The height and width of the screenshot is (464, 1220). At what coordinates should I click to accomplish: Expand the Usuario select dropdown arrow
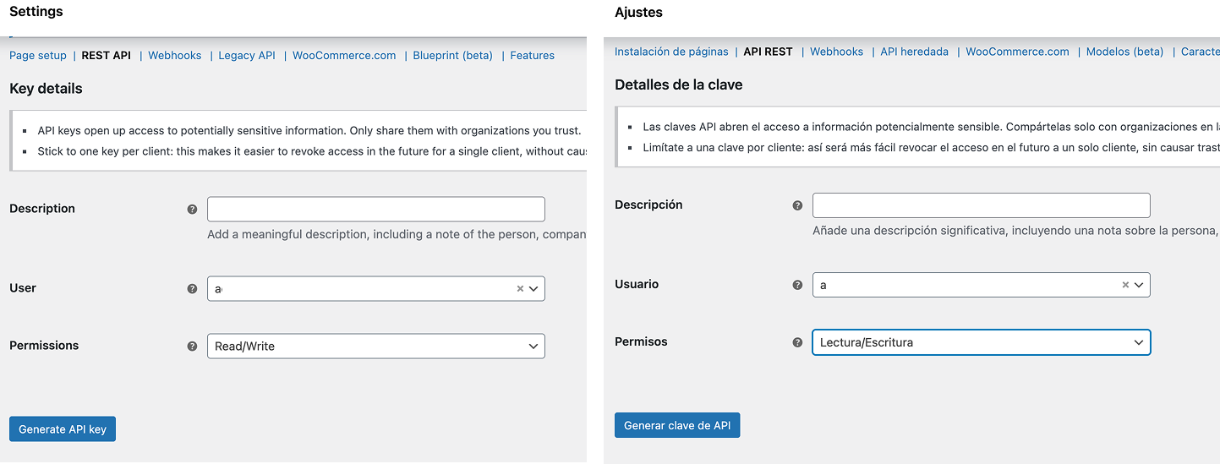point(1139,285)
